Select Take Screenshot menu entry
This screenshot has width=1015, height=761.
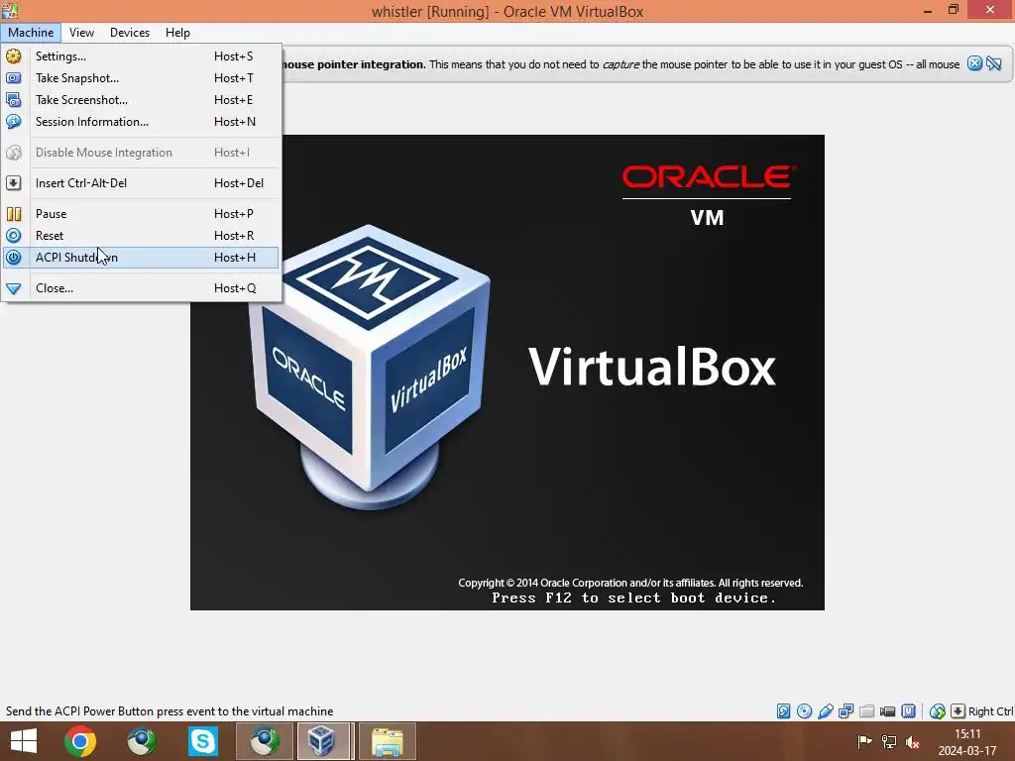(141, 100)
